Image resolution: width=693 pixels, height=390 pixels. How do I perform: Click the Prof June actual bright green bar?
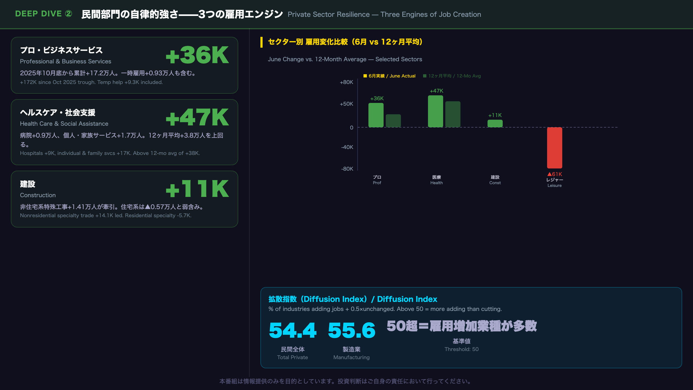tap(376, 115)
